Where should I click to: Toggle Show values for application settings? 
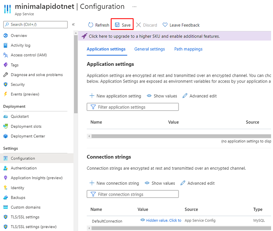tap(162, 96)
